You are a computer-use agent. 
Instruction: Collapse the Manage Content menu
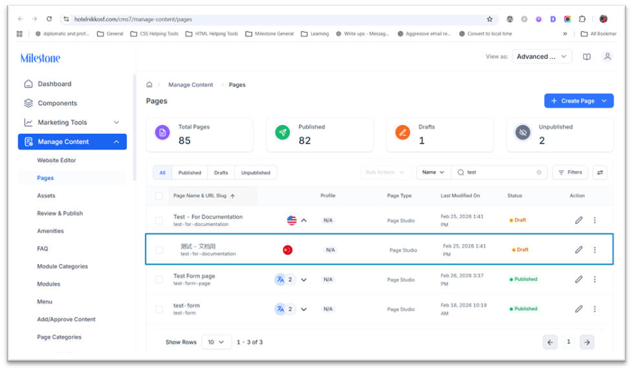tap(117, 142)
